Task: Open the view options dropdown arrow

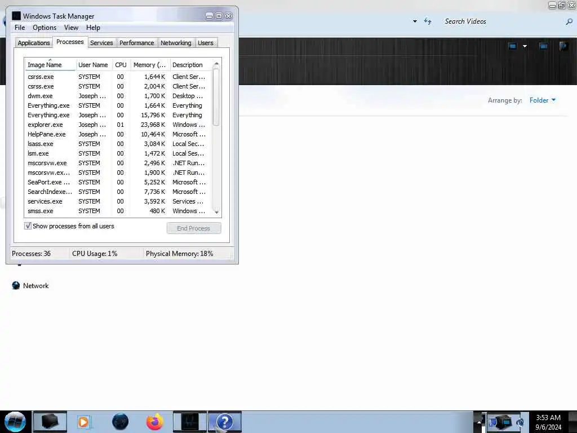Action: (525, 46)
